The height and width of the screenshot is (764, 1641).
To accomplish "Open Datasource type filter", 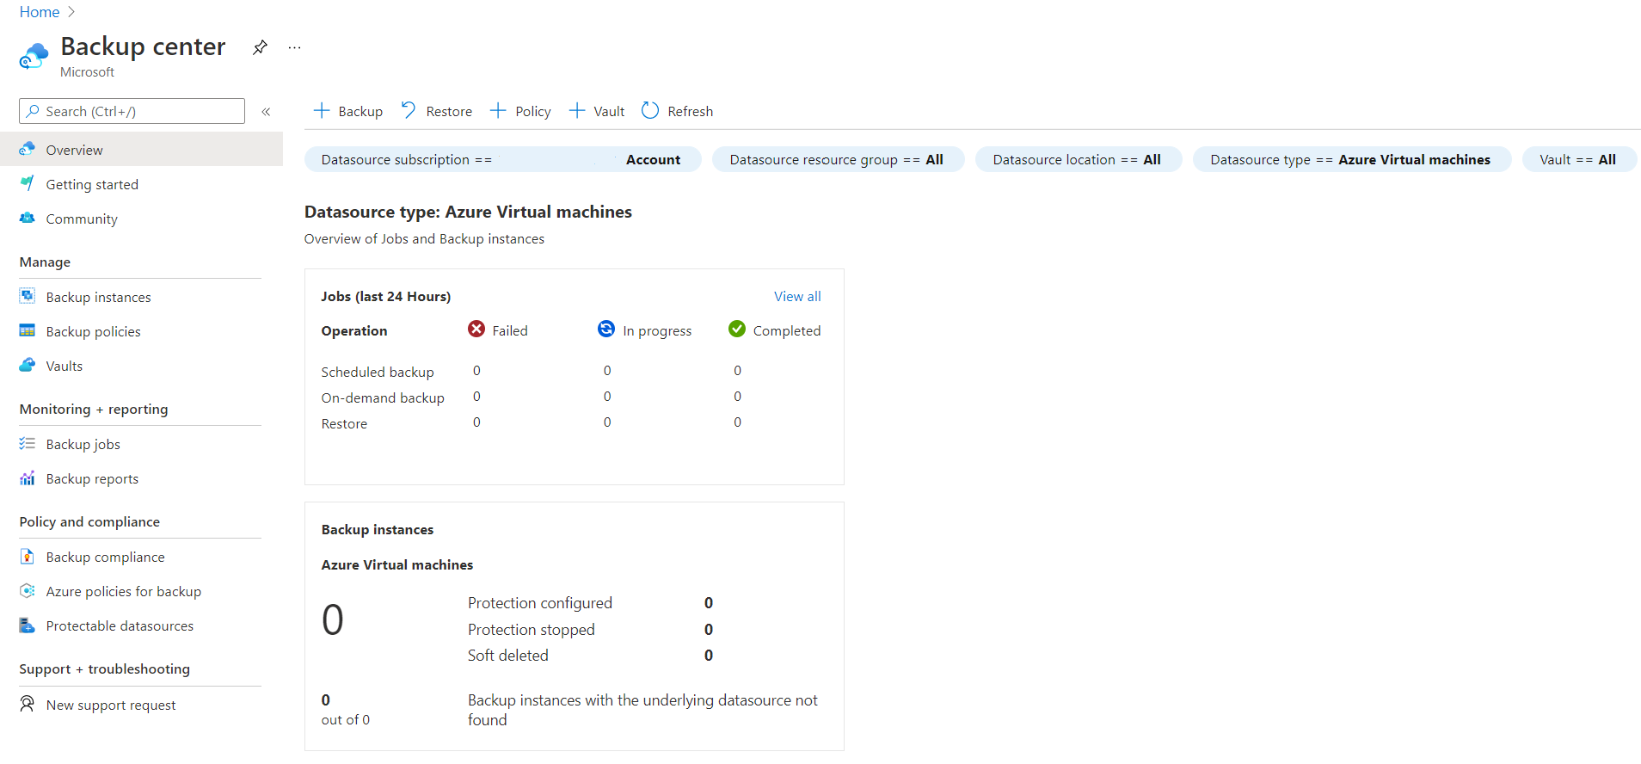I will pyautogui.click(x=1351, y=159).
